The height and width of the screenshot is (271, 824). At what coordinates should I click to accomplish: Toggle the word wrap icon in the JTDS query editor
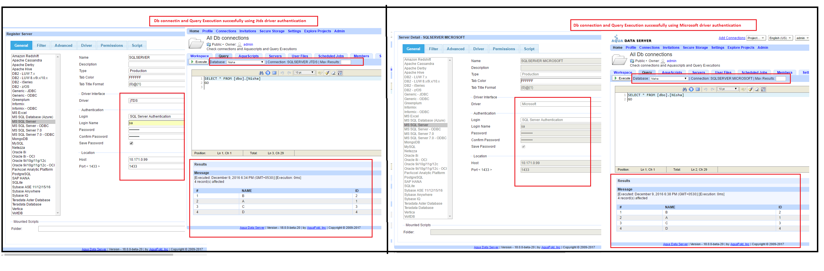coord(340,73)
